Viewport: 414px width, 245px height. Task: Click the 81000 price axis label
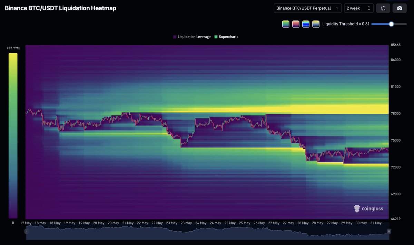[396, 86]
